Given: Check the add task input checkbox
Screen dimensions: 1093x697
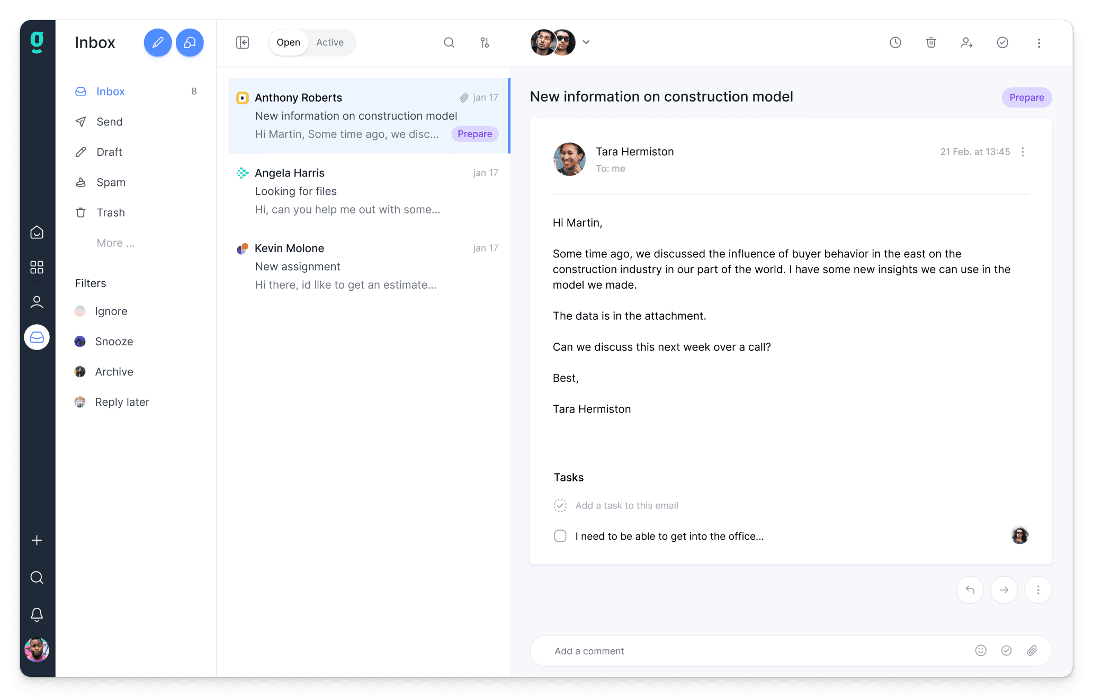Looking at the screenshot, I should coord(560,505).
